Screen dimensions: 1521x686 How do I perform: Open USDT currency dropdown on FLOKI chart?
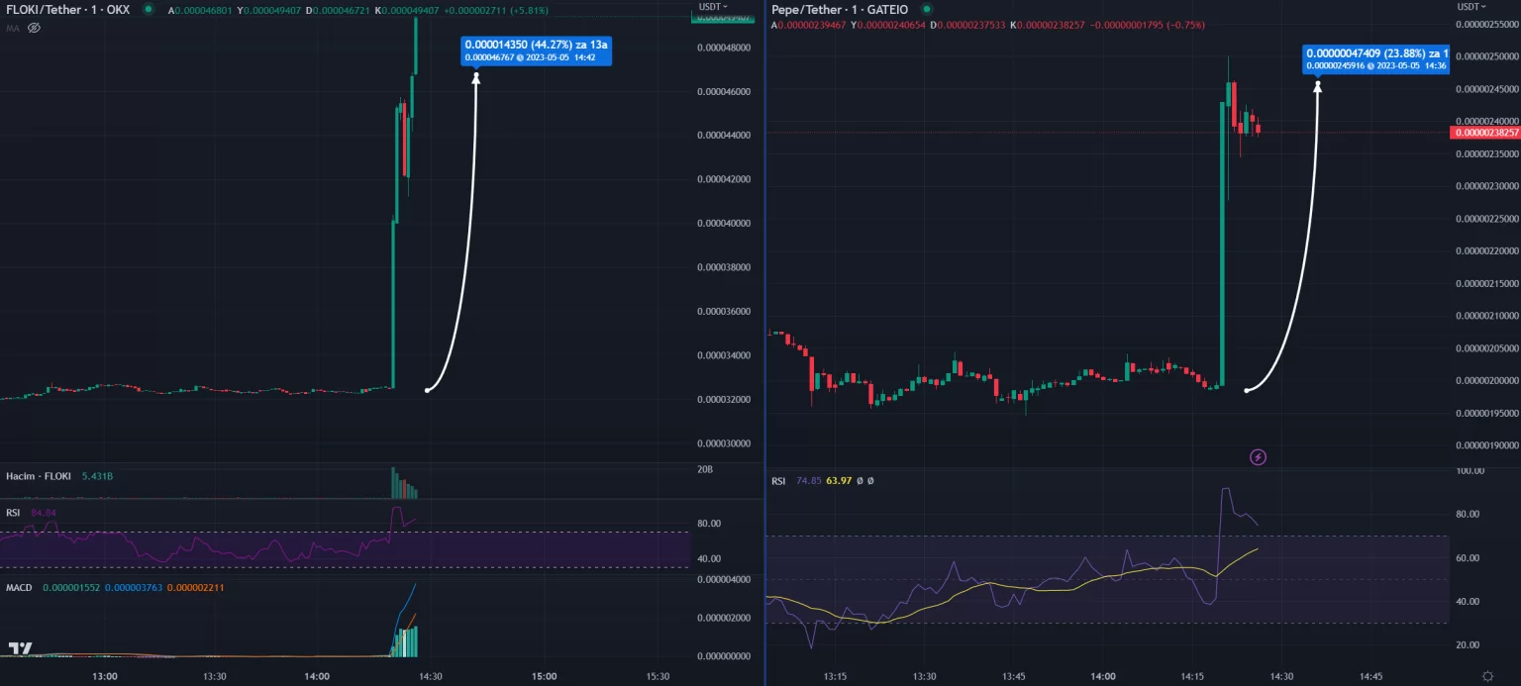[x=713, y=7]
